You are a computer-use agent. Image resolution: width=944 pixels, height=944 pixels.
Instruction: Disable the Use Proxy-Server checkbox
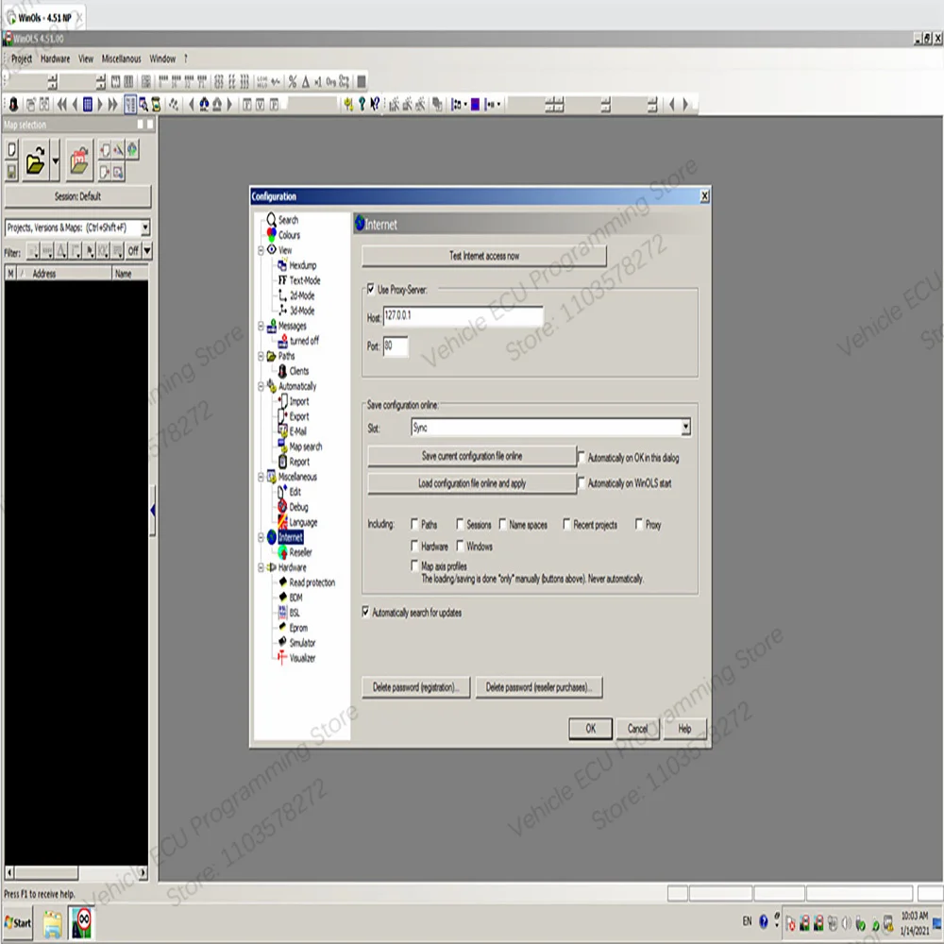370,289
